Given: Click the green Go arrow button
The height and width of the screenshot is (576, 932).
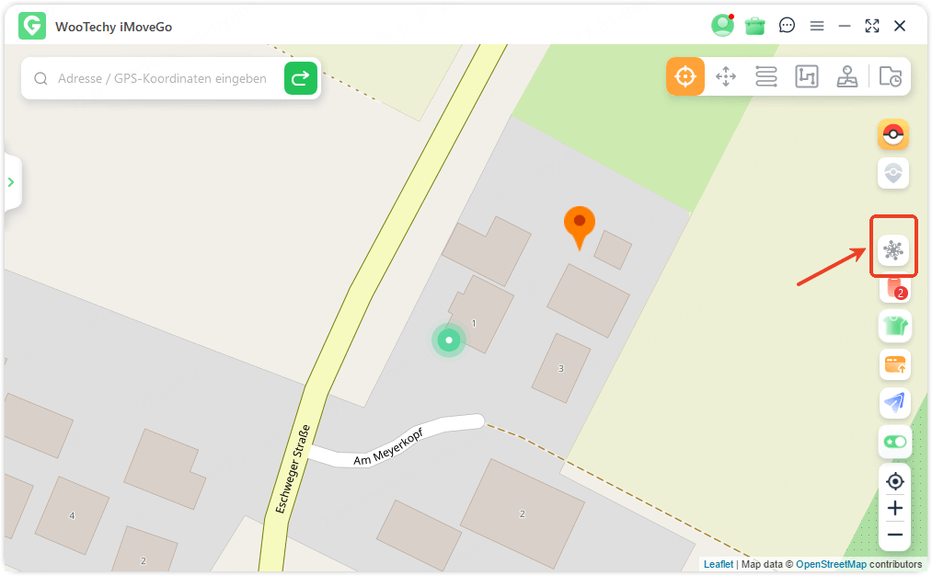Looking at the screenshot, I should [x=301, y=78].
